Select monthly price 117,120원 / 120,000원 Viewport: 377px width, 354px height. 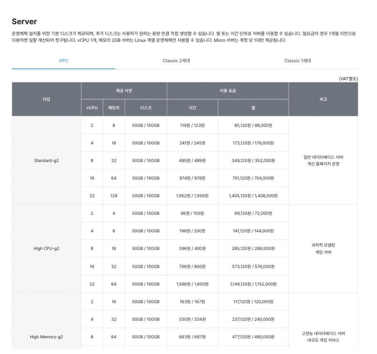point(253,301)
